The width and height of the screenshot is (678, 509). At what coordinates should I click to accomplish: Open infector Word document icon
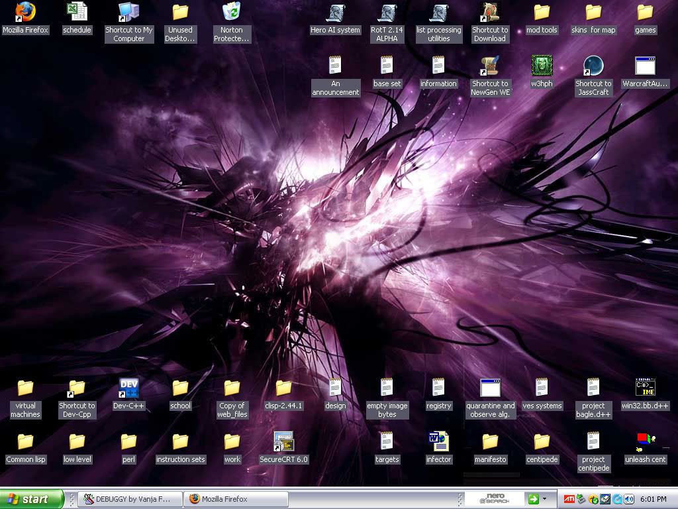coord(438,441)
